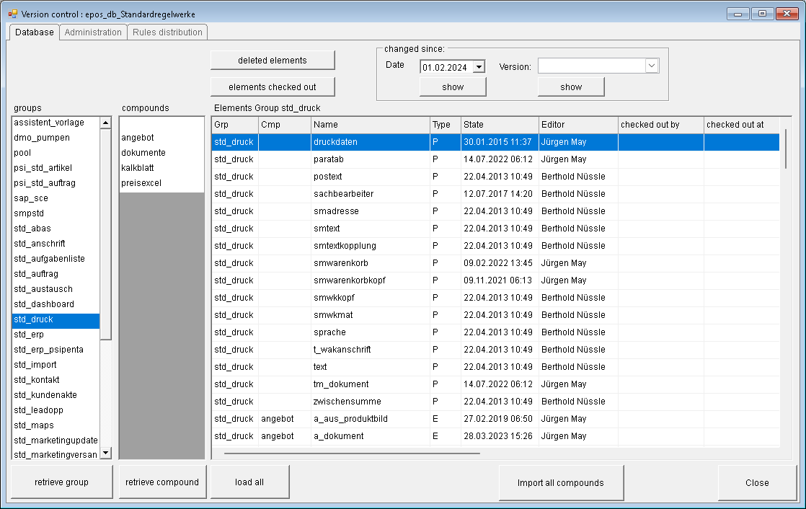Click the elements checked out button
Screen dimensions: 806x509
click(x=273, y=86)
